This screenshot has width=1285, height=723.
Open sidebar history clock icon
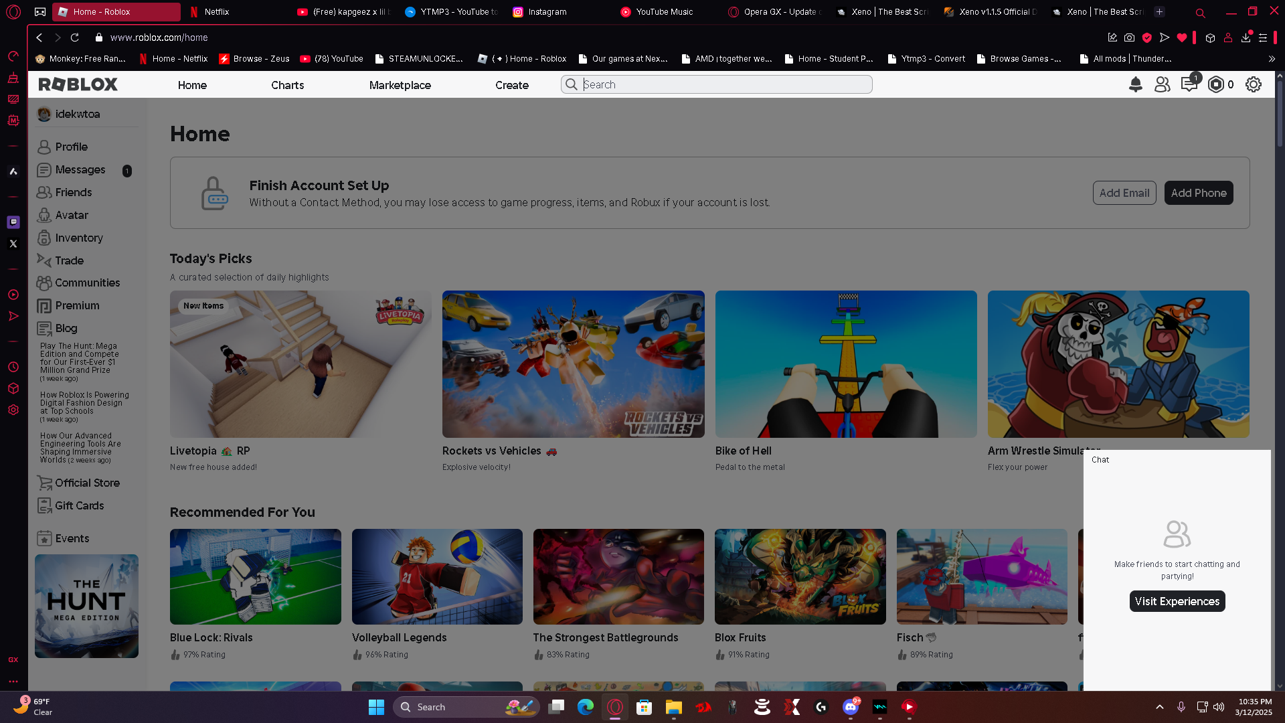[x=13, y=367]
